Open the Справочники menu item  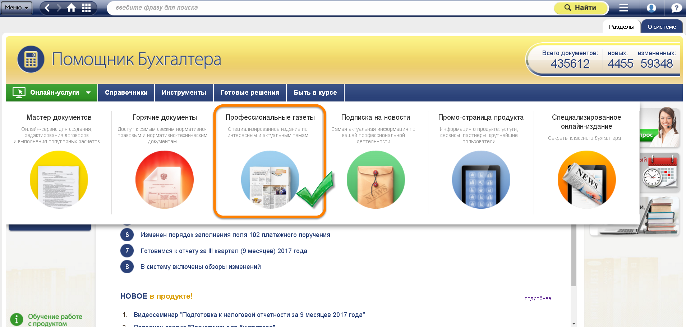click(126, 93)
